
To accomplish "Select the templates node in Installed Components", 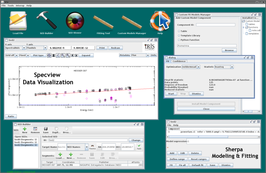I will point(252,34).
